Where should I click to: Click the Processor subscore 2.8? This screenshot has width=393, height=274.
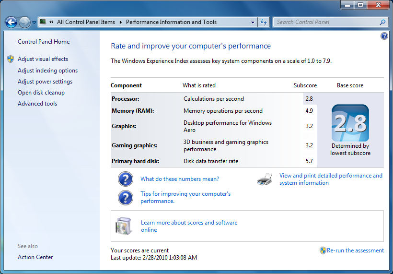coord(309,99)
